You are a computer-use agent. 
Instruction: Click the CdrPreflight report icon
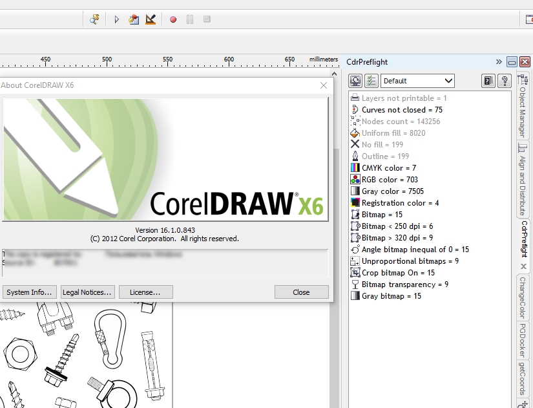(x=488, y=81)
